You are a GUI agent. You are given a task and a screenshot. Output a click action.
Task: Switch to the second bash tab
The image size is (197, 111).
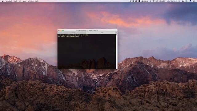pyautogui.click(x=101, y=33)
